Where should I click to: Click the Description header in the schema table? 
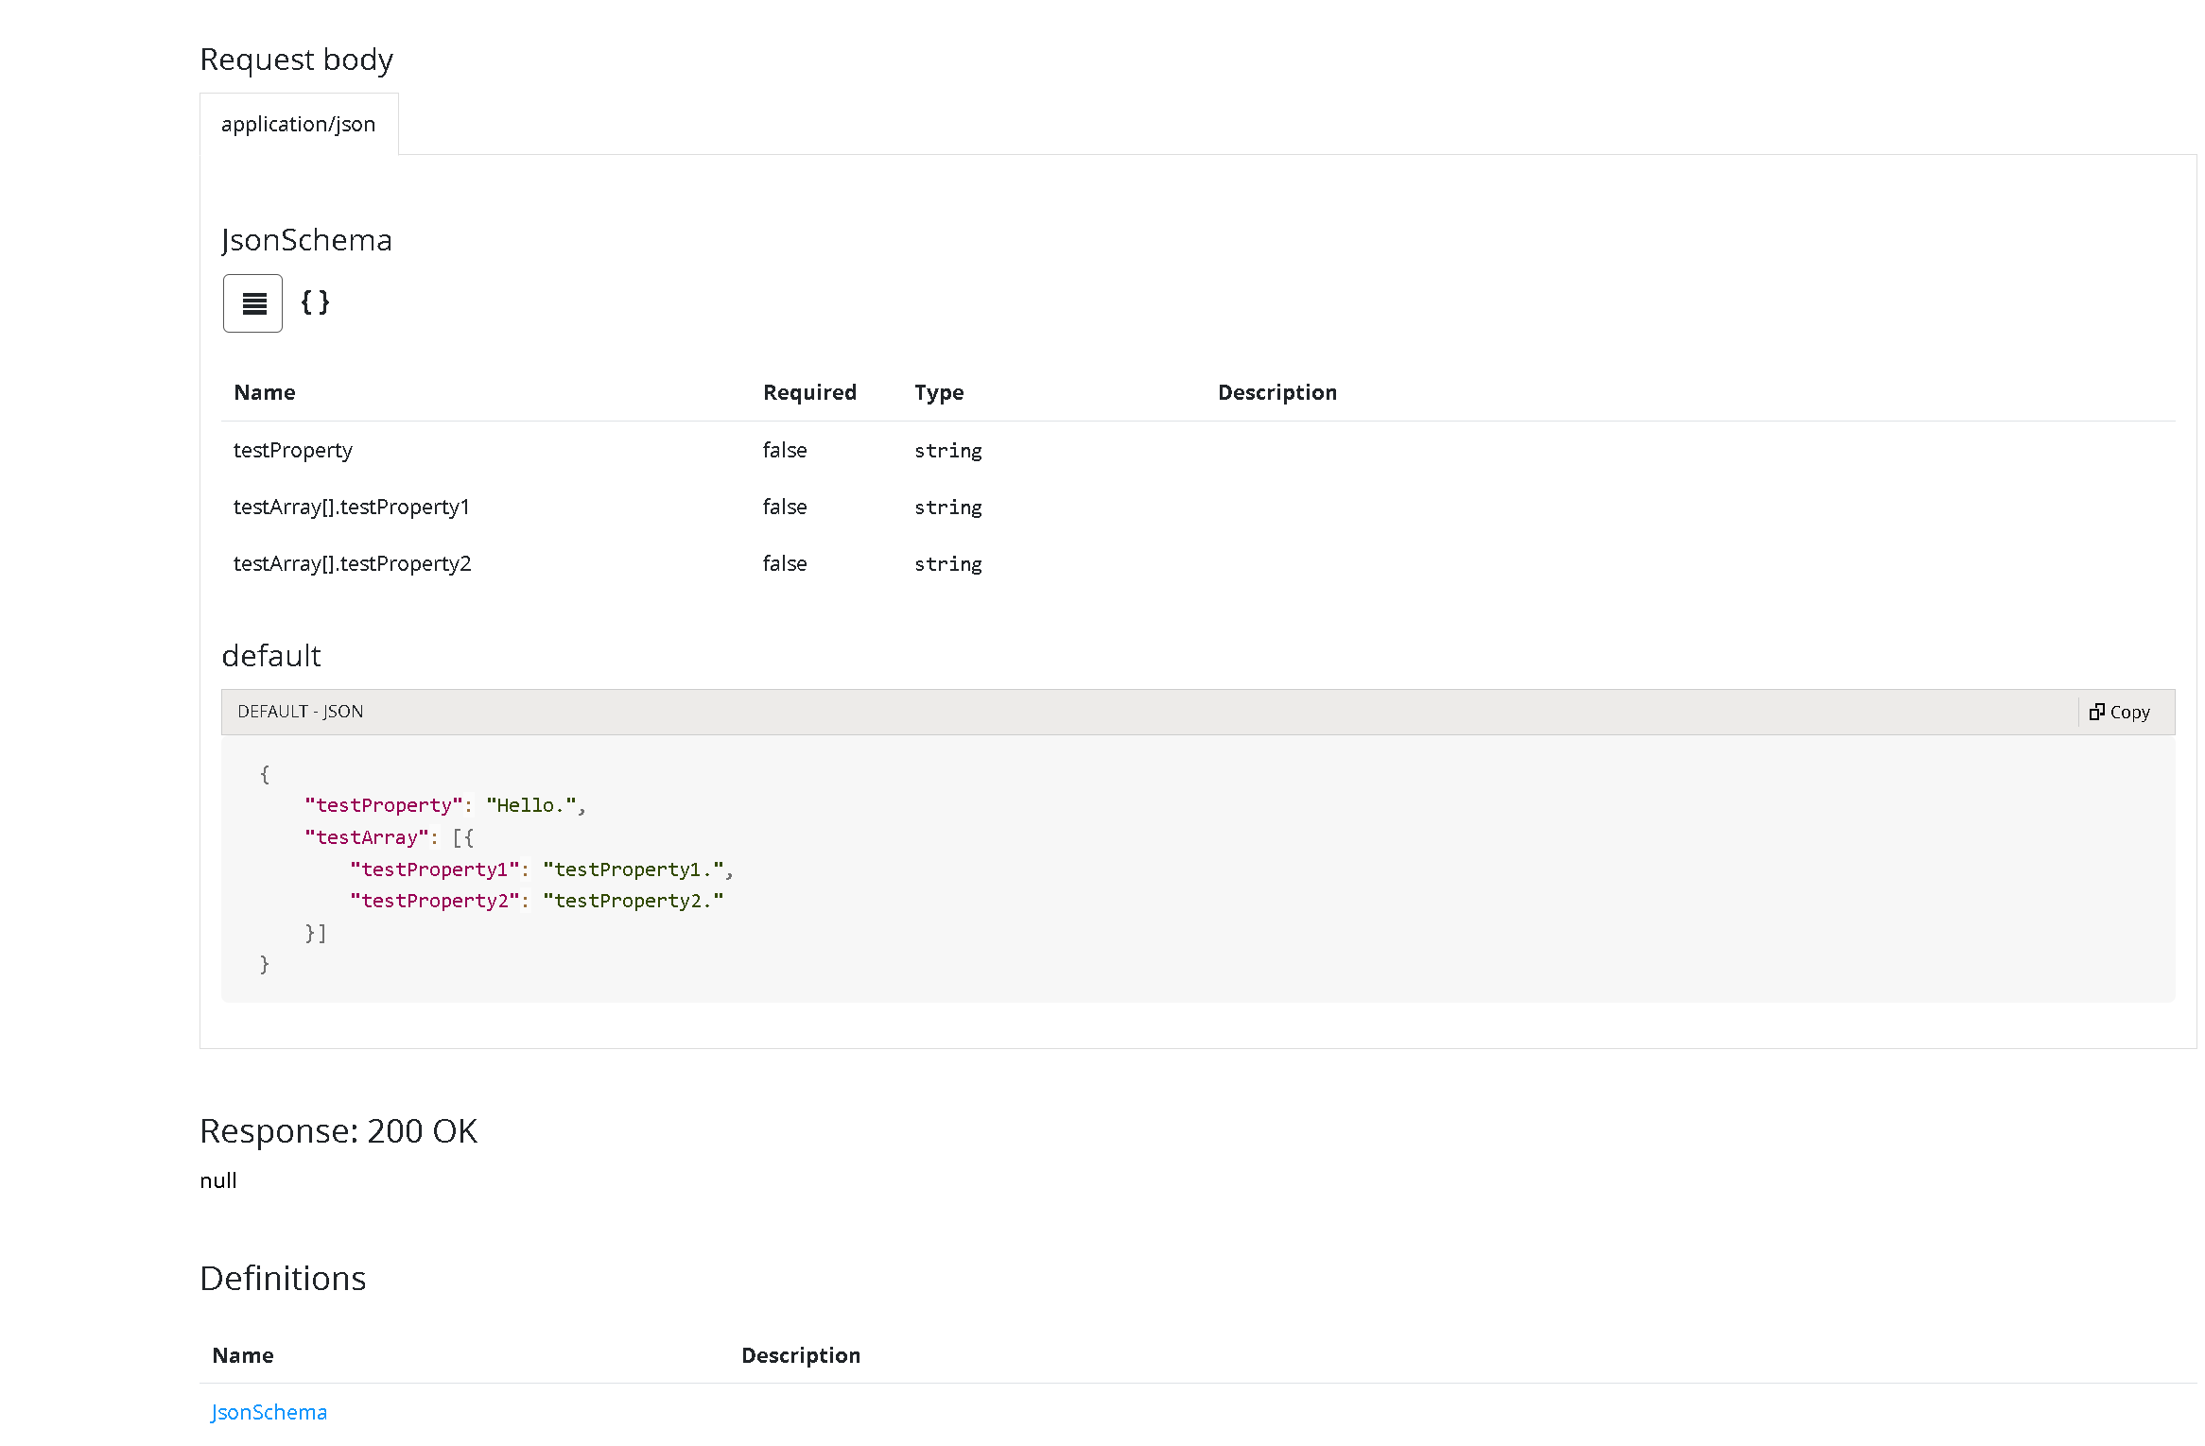tap(1277, 393)
